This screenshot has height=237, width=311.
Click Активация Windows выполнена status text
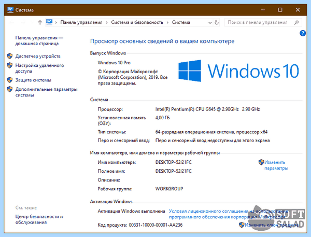(x=131, y=211)
